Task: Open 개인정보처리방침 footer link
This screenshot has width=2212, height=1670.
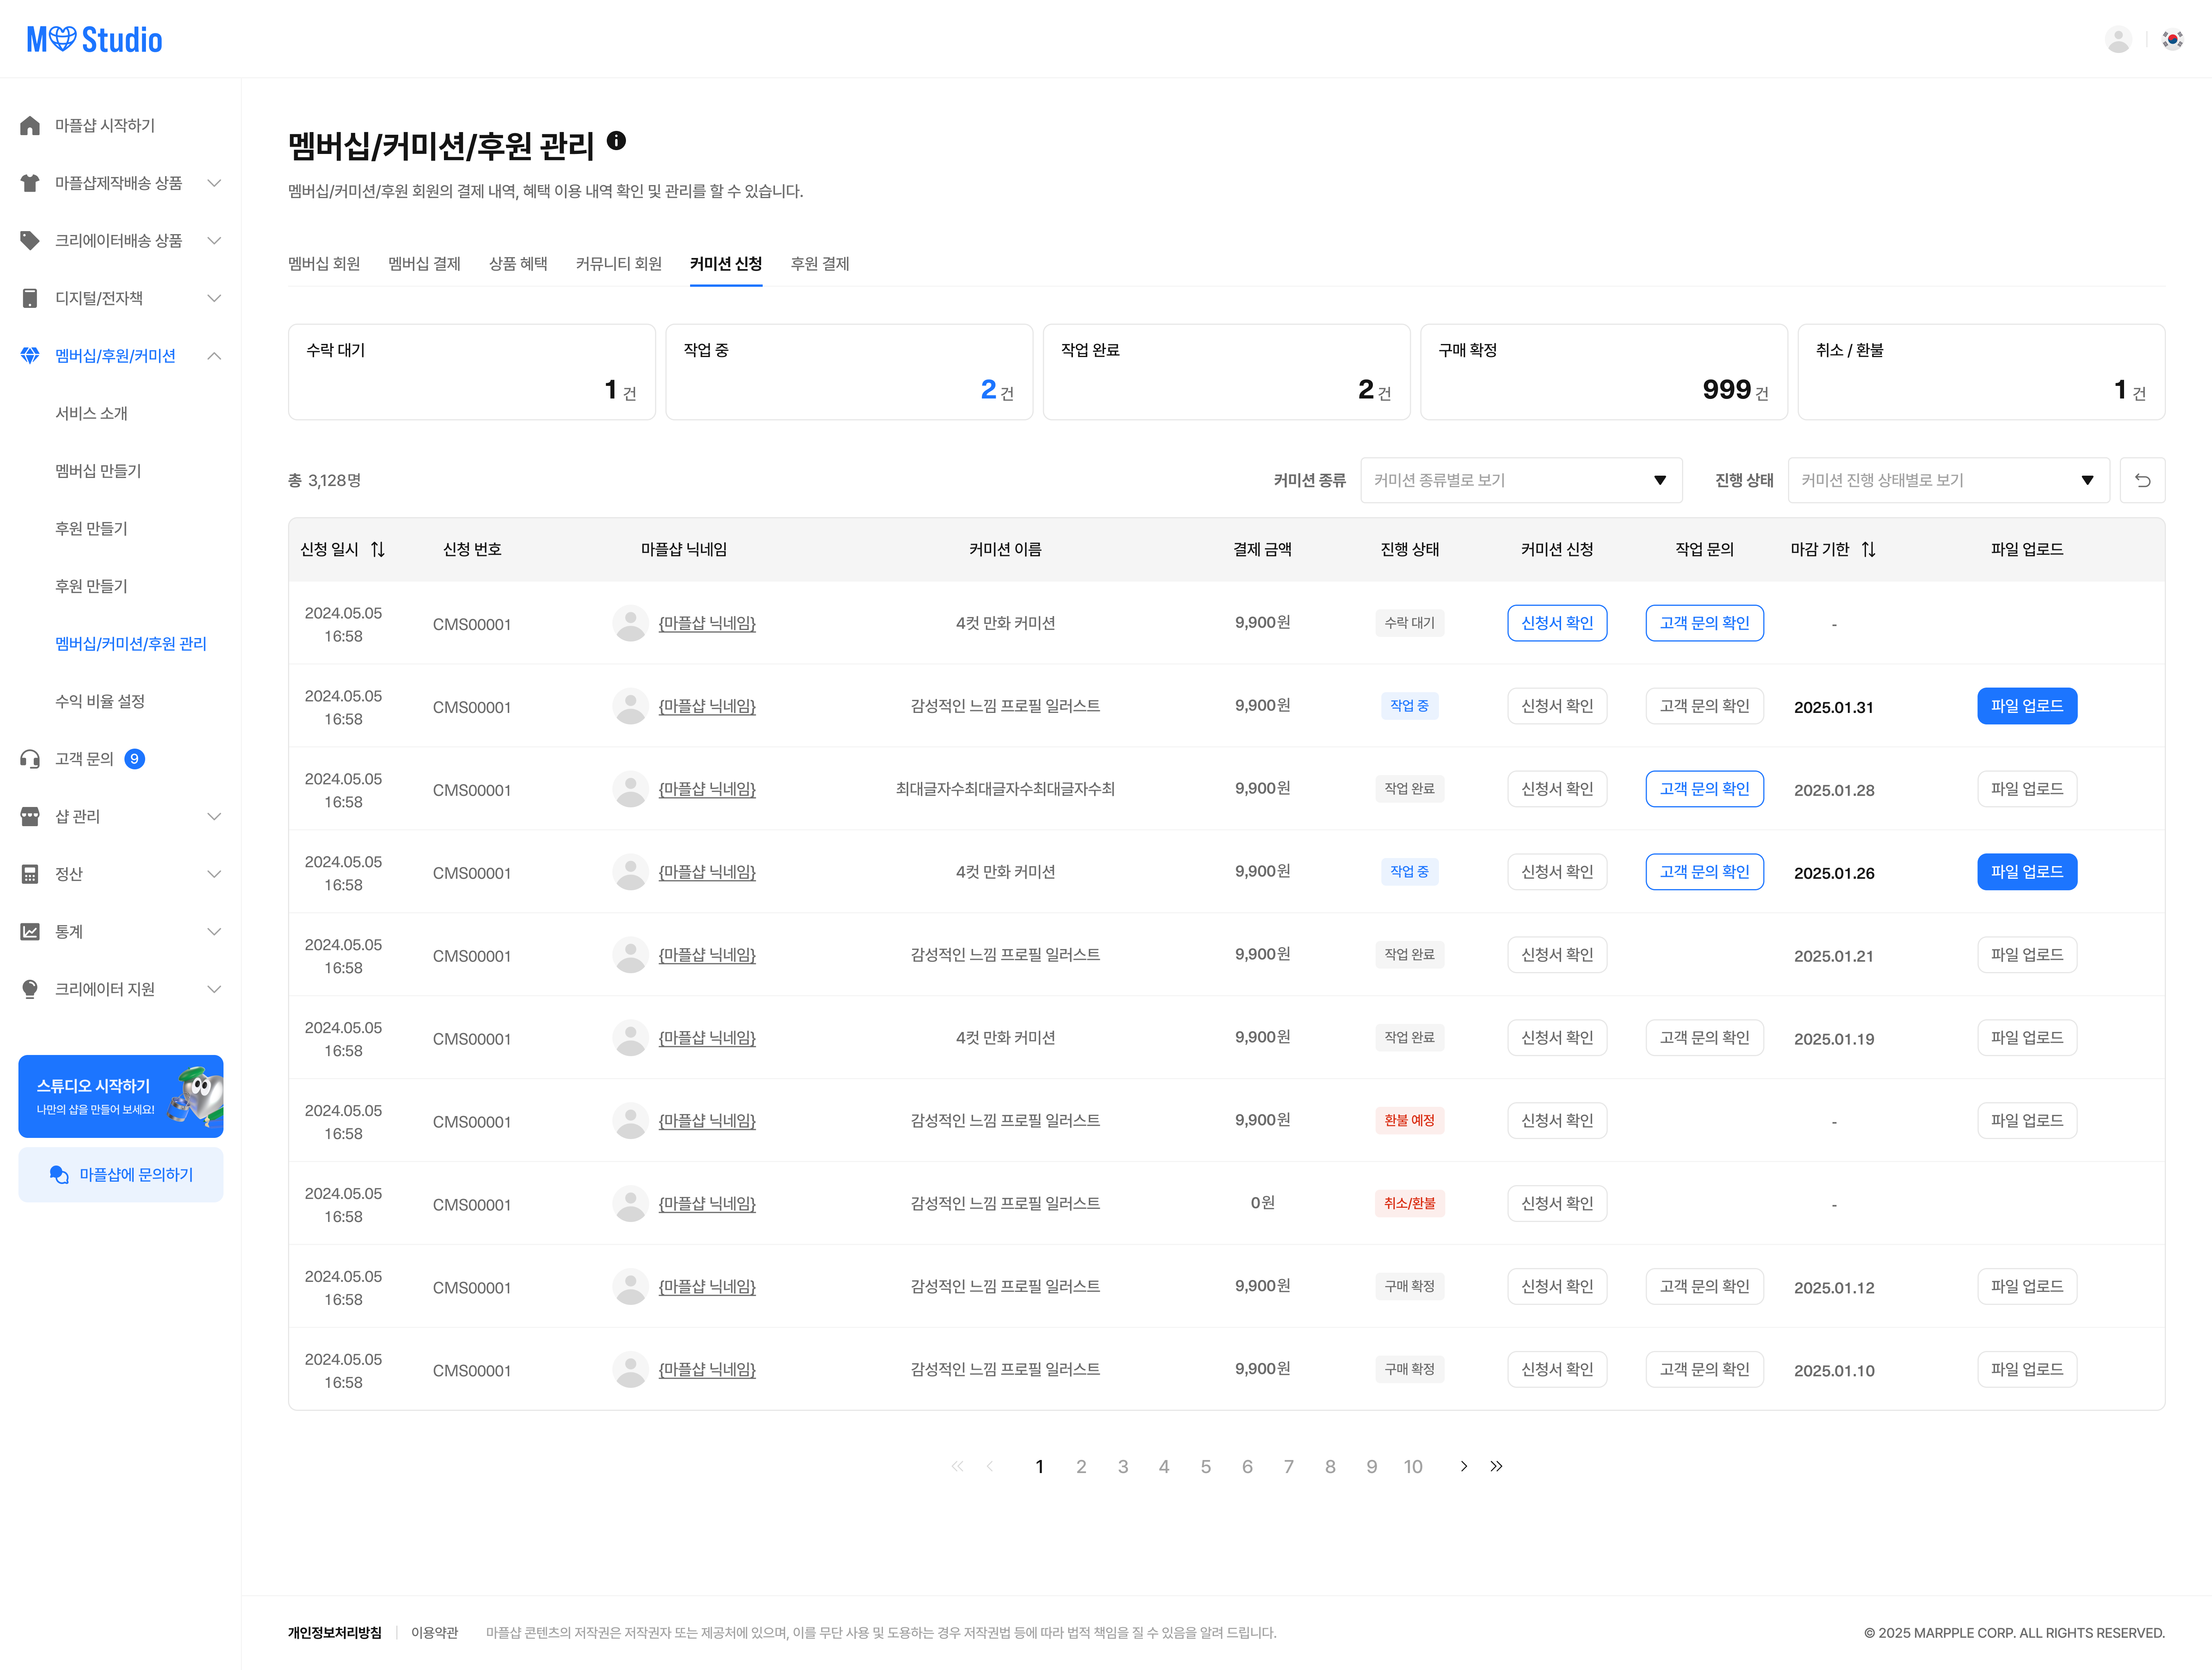Action: coord(334,1632)
